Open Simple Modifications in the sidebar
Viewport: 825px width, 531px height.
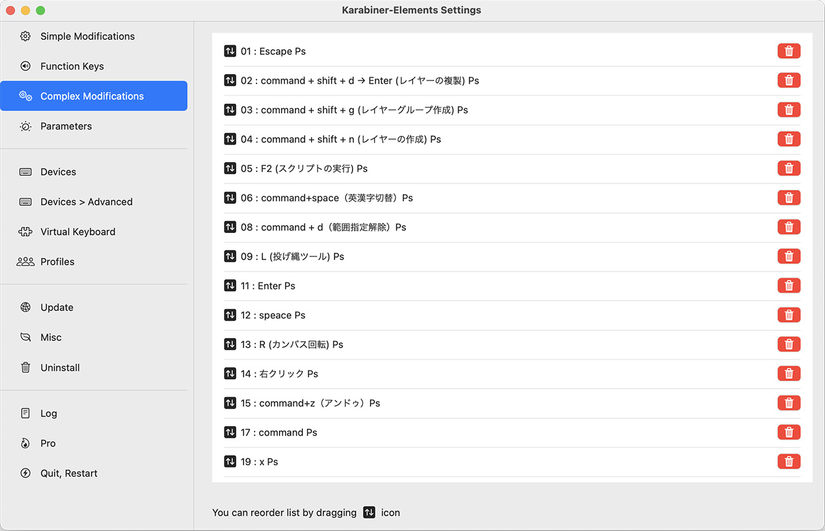93,36
